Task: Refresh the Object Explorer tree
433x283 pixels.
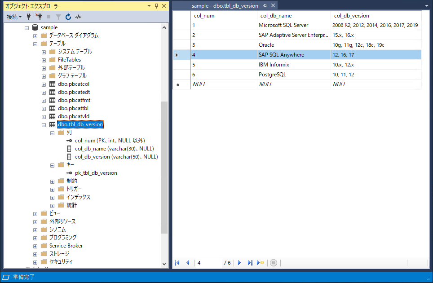Action: 68,17
